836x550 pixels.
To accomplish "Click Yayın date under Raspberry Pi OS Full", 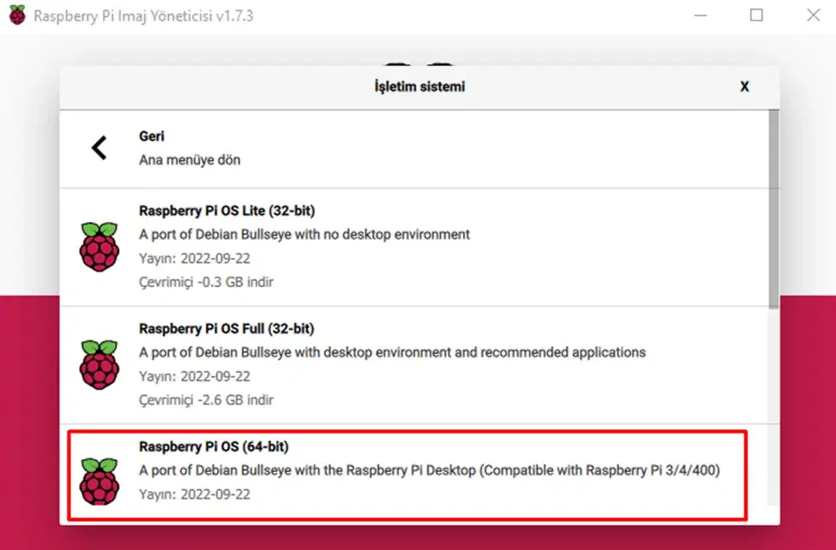I will (x=195, y=376).
